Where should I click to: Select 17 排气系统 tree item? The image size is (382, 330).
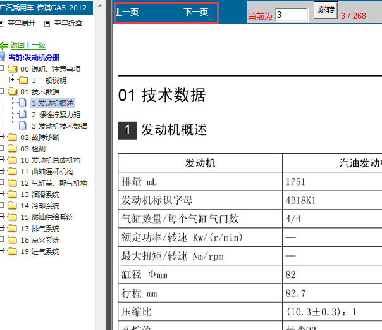point(40,229)
